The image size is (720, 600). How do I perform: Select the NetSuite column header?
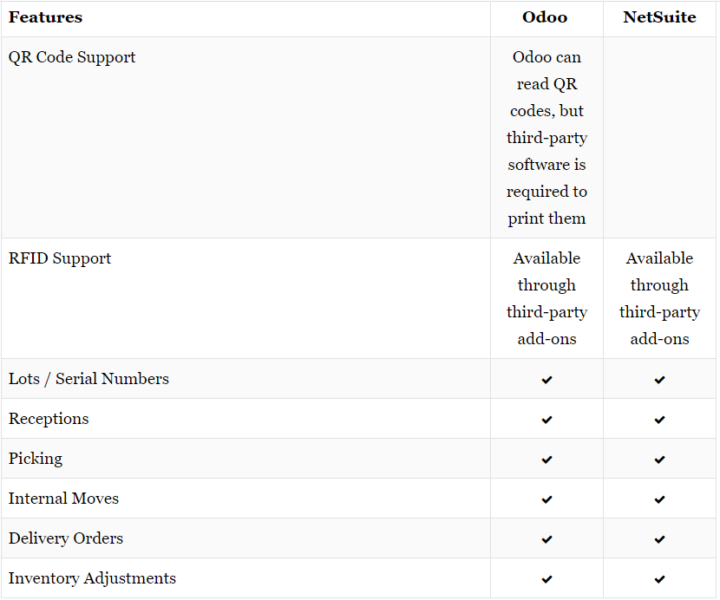point(660,17)
